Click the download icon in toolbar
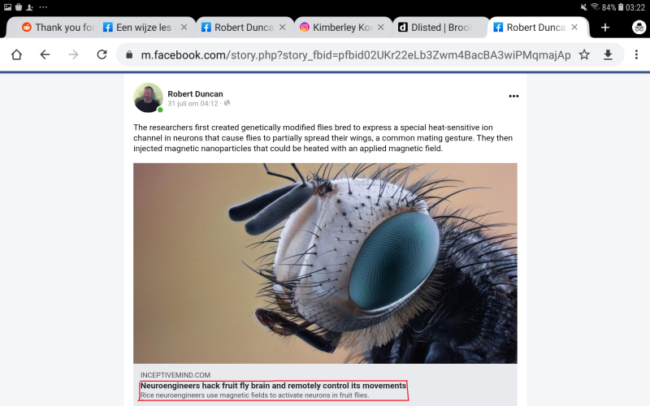Image resolution: width=650 pixels, height=406 pixels. click(x=608, y=54)
